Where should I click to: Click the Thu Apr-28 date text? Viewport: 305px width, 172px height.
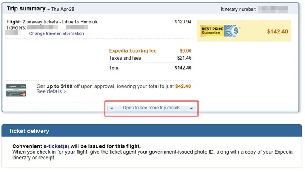click(63, 9)
